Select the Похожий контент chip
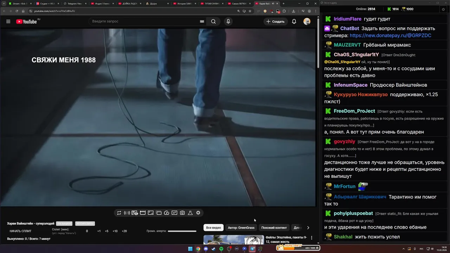 [274, 228]
